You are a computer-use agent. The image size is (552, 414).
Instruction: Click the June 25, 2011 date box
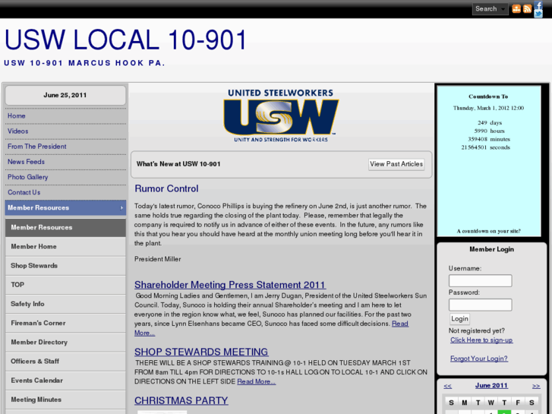click(65, 95)
